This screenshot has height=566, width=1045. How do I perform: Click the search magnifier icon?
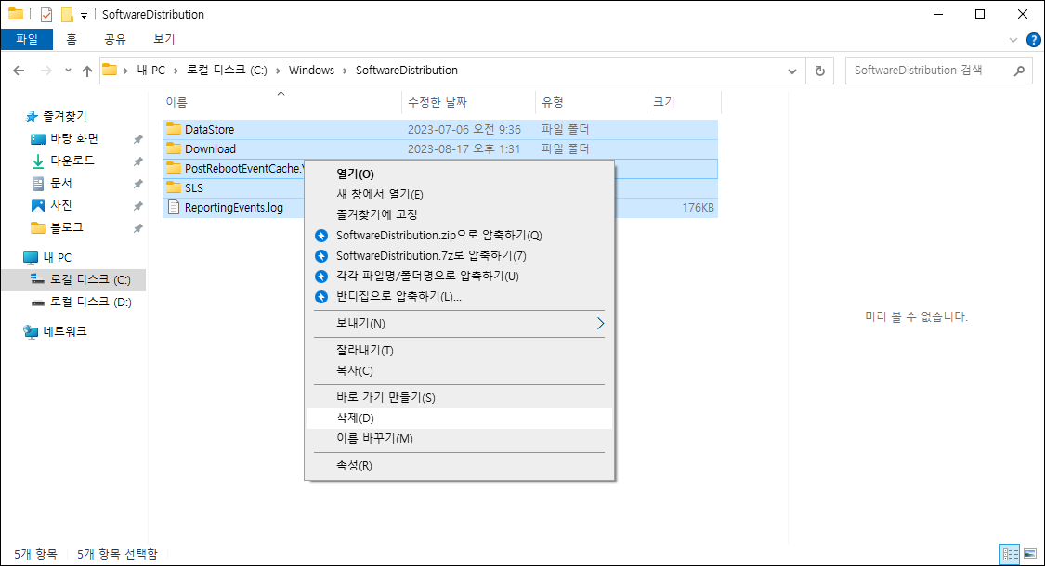[1018, 71]
